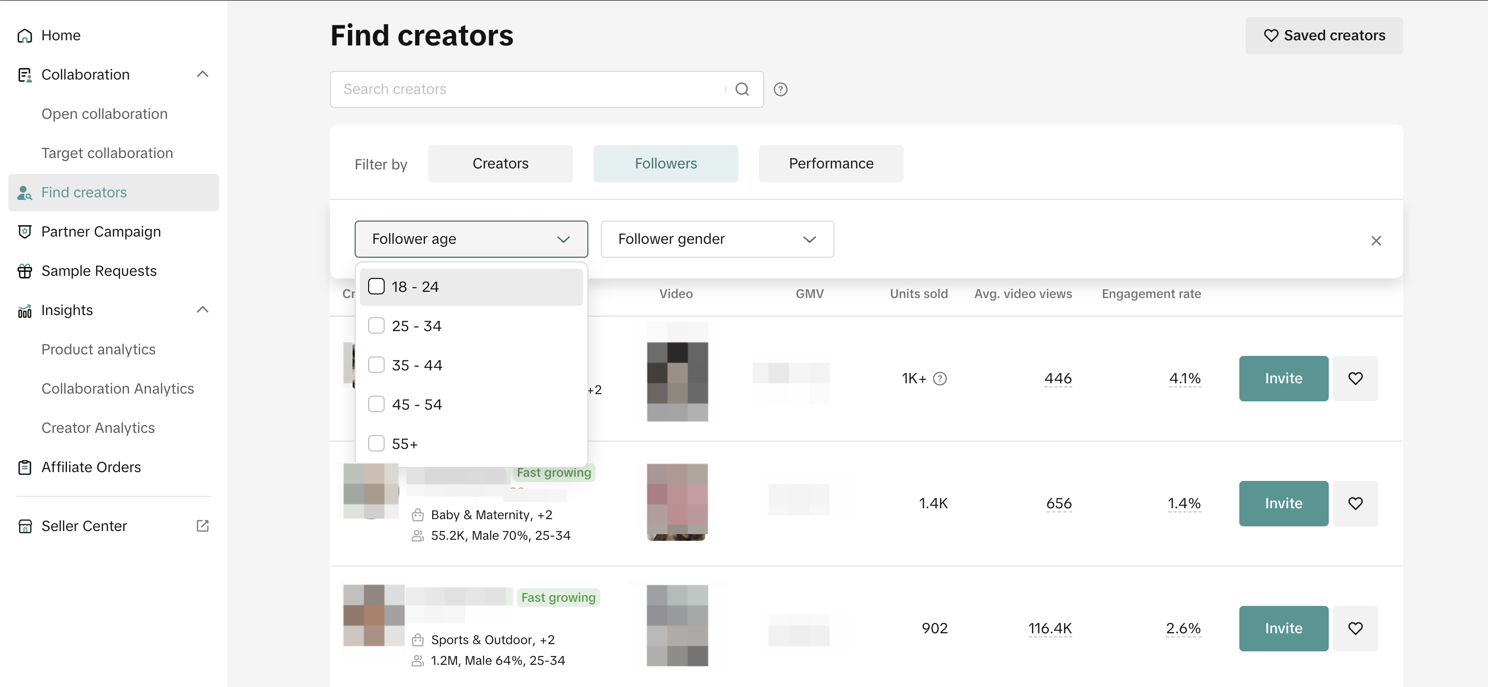Collapse the Collapse Collaboration menu chevron
Viewport: 1488px width, 687px height.
202,74
